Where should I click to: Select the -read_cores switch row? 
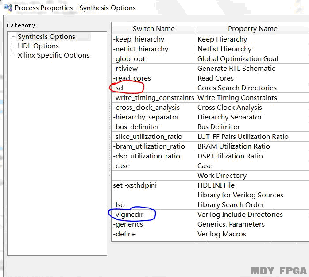[132, 78]
